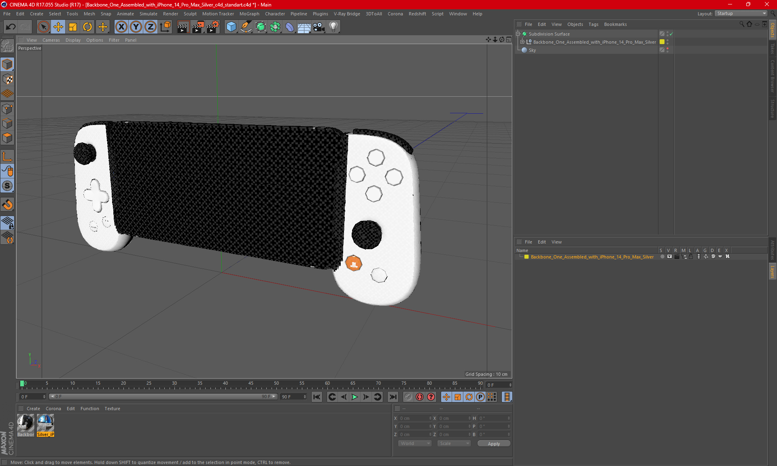The height and width of the screenshot is (466, 777).
Task: Activate the Move tool in top toolbar
Action: [58, 27]
